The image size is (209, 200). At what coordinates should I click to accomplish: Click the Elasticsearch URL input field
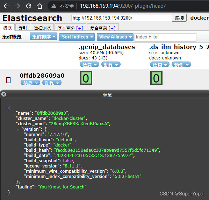[x=121, y=18]
